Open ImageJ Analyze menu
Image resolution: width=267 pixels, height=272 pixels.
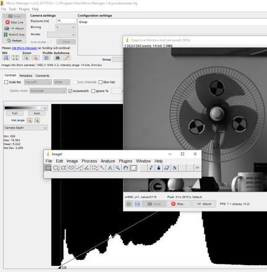click(108, 161)
